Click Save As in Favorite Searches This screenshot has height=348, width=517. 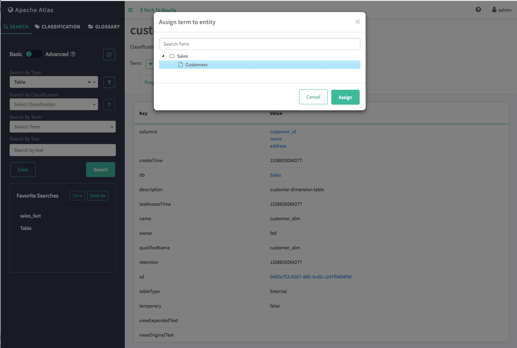coord(97,195)
